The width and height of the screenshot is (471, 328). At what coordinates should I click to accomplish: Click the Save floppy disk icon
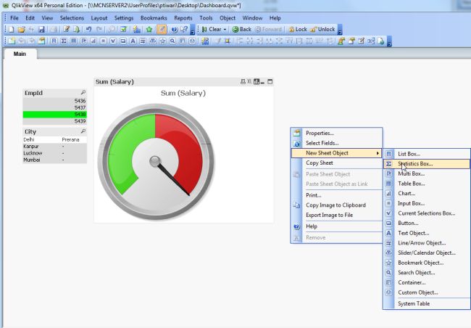[x=41, y=30]
